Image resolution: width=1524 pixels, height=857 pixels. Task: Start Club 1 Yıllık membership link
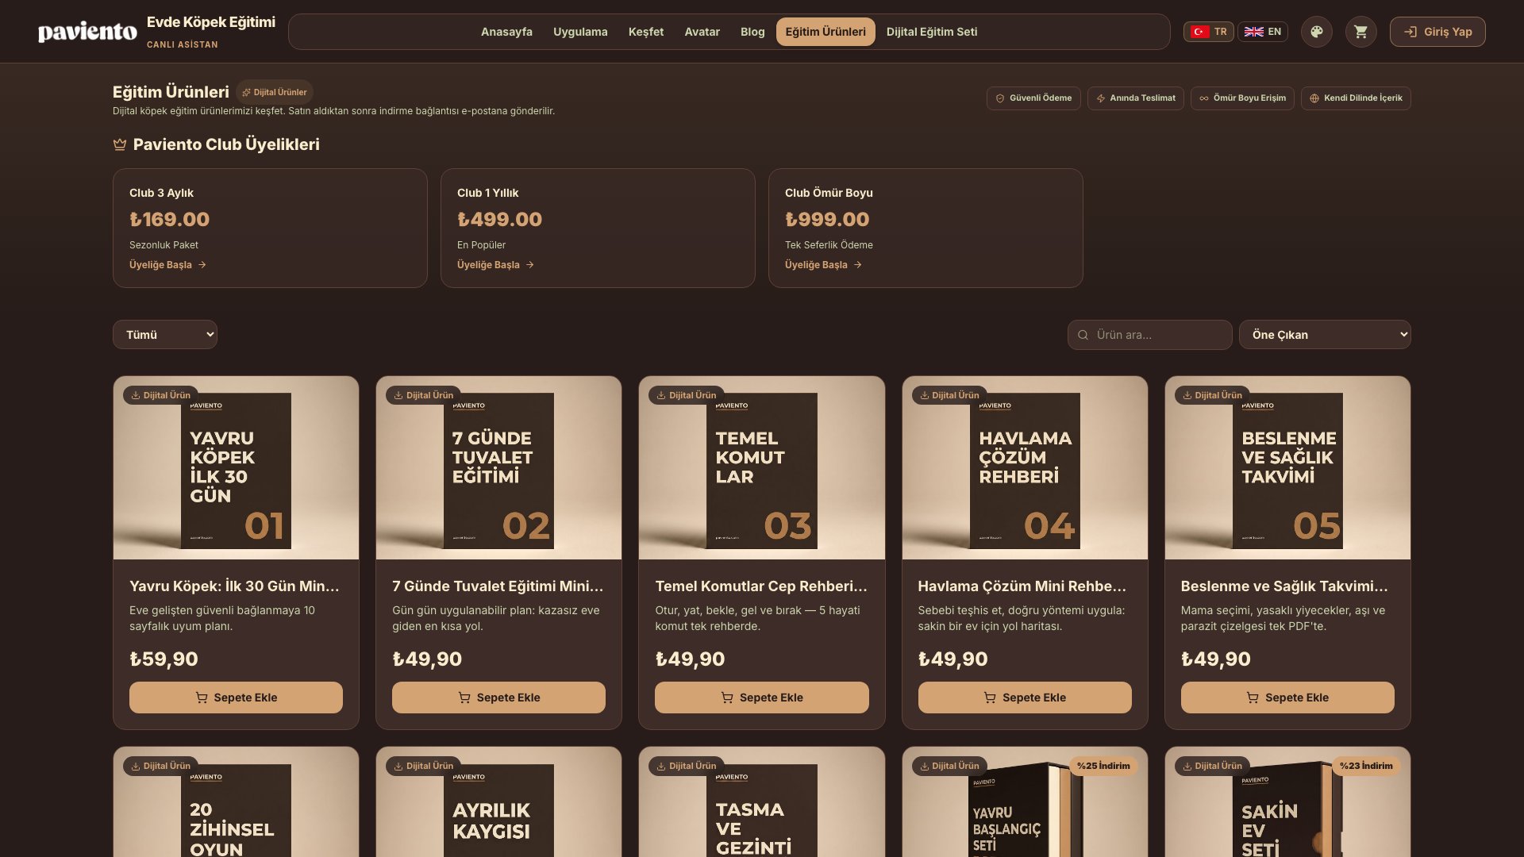pyautogui.click(x=495, y=265)
